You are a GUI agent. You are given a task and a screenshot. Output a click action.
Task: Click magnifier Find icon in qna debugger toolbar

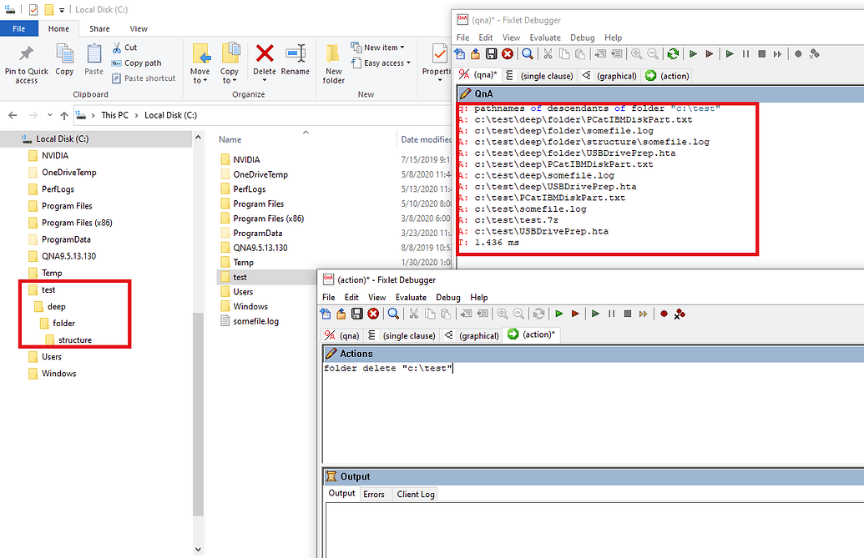coord(528,54)
